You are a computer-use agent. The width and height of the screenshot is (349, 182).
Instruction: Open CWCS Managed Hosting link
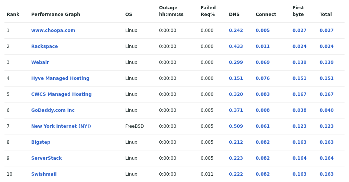(x=61, y=94)
